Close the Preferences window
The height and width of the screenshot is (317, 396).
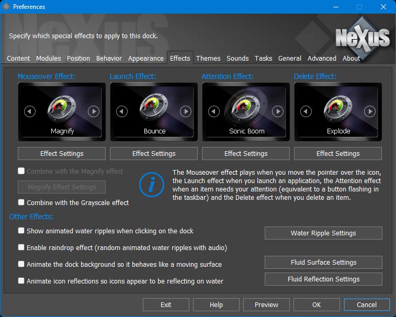[x=383, y=7]
